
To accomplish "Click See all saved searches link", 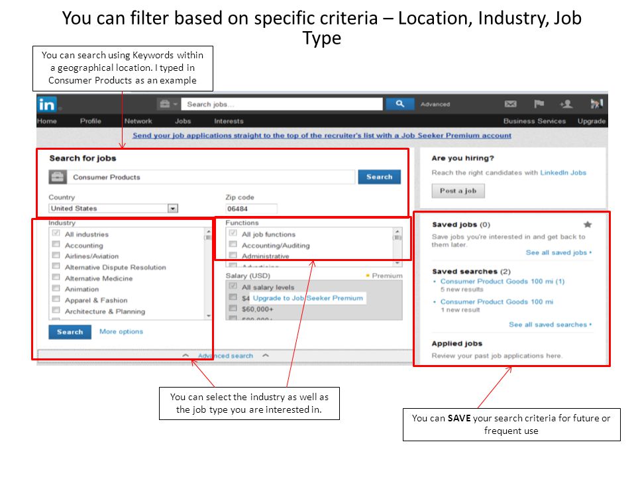I will pos(550,325).
